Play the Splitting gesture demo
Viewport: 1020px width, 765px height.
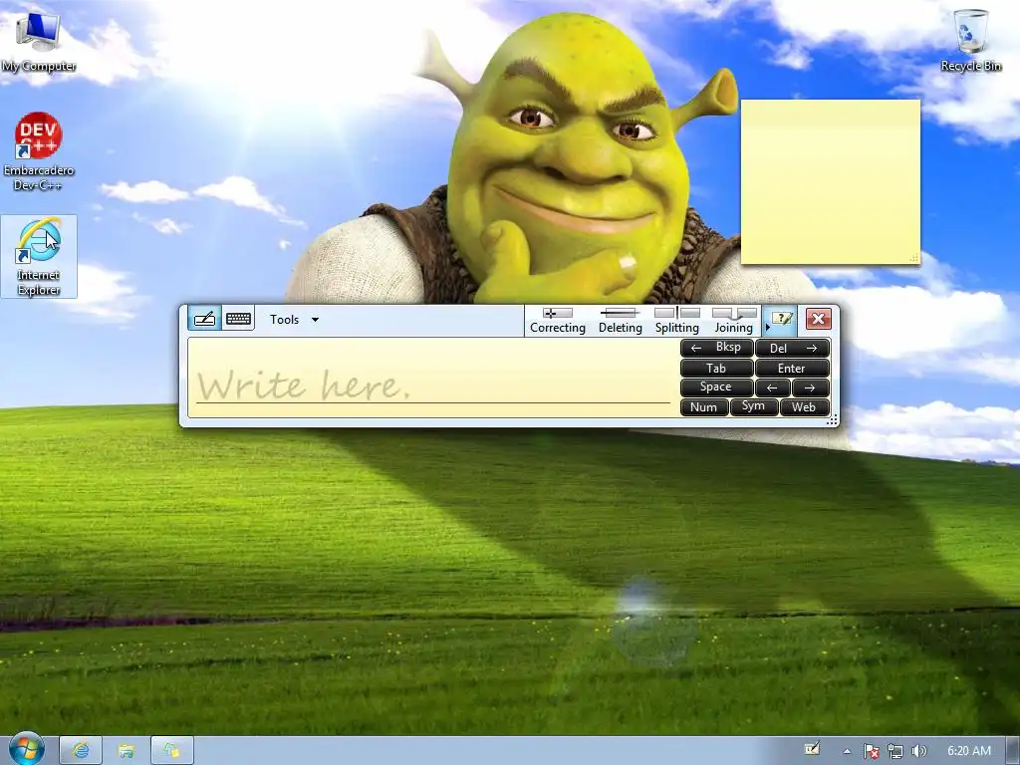(x=677, y=321)
